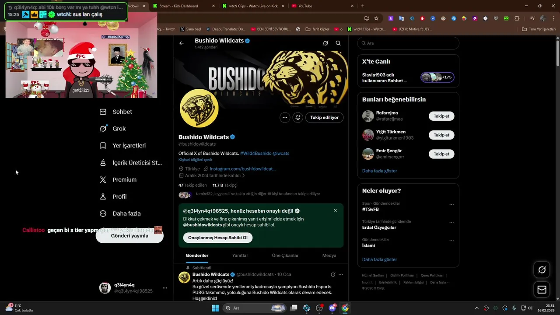Open the #Wild4Bushido hashtag link
Viewport: 560px width, 315px height.
(255, 153)
